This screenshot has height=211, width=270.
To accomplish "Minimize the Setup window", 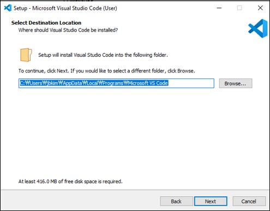I will tap(219, 8).
